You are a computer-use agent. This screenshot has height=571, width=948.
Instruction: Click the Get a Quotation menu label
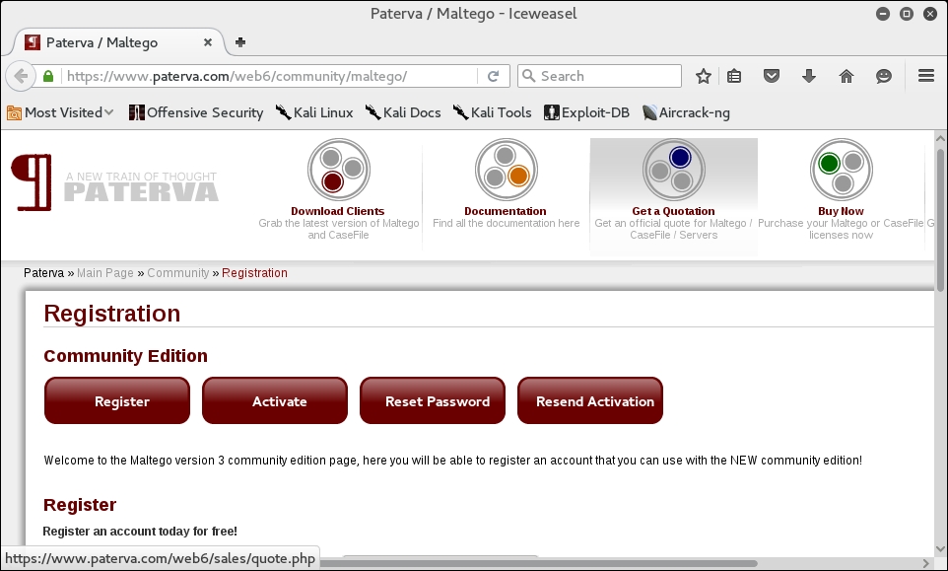click(673, 211)
